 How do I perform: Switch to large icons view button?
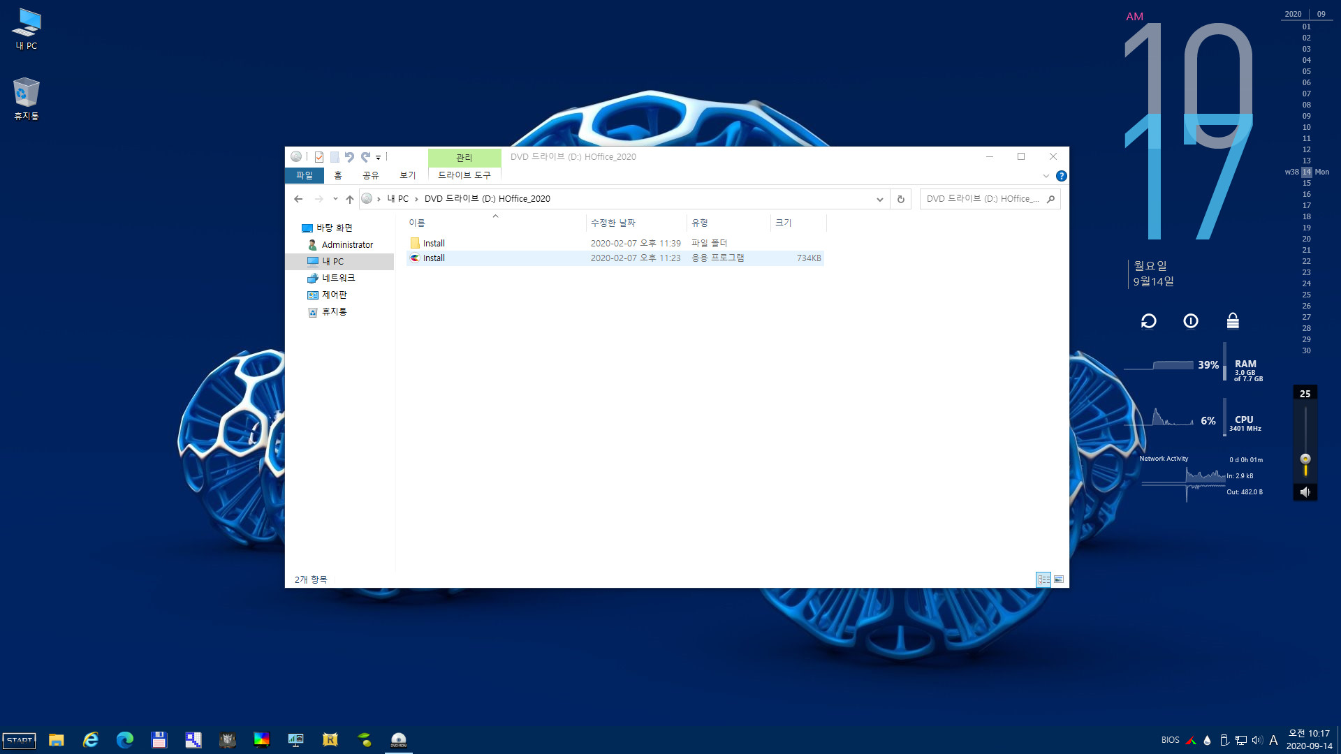click(x=1059, y=579)
